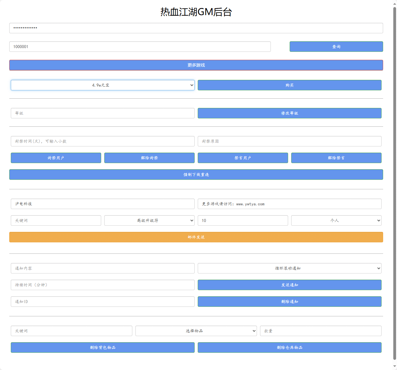Click the 删除通知 delete notice button
Screen dimensions: 397x370
coord(290,302)
